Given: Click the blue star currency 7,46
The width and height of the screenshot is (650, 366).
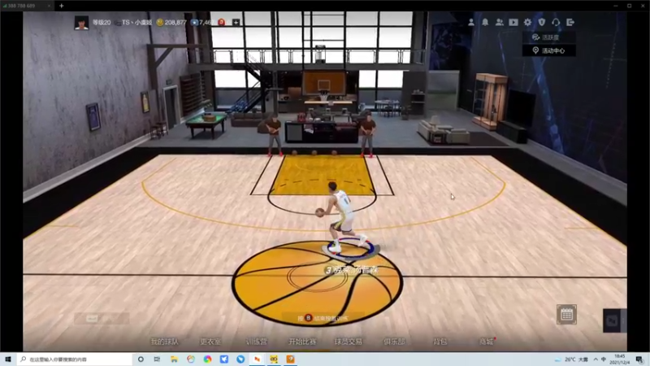Looking at the screenshot, I should (x=201, y=23).
